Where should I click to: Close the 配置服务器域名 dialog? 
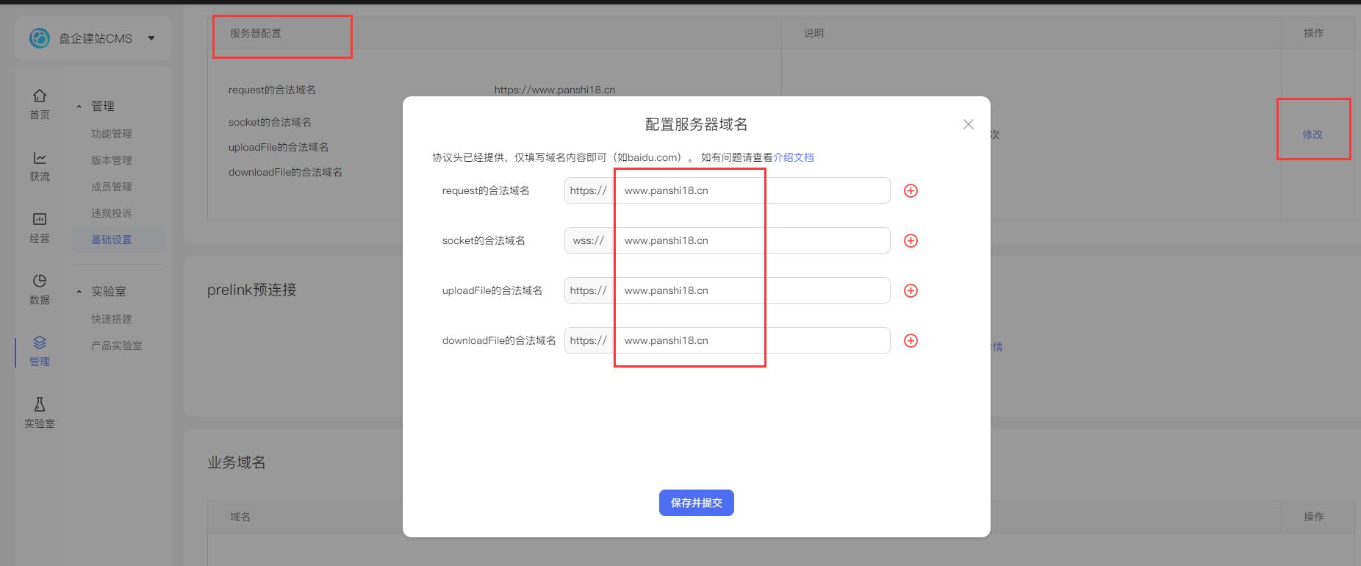(x=969, y=124)
